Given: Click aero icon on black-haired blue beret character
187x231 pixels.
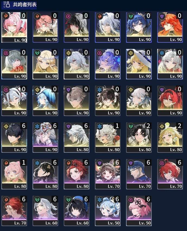Looking at the screenshot, I should tap(69, 200).
